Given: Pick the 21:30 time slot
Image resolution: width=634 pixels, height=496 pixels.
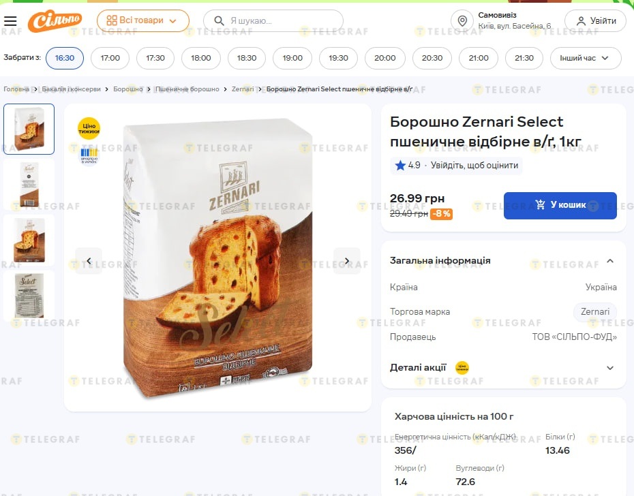Looking at the screenshot, I should (x=524, y=58).
